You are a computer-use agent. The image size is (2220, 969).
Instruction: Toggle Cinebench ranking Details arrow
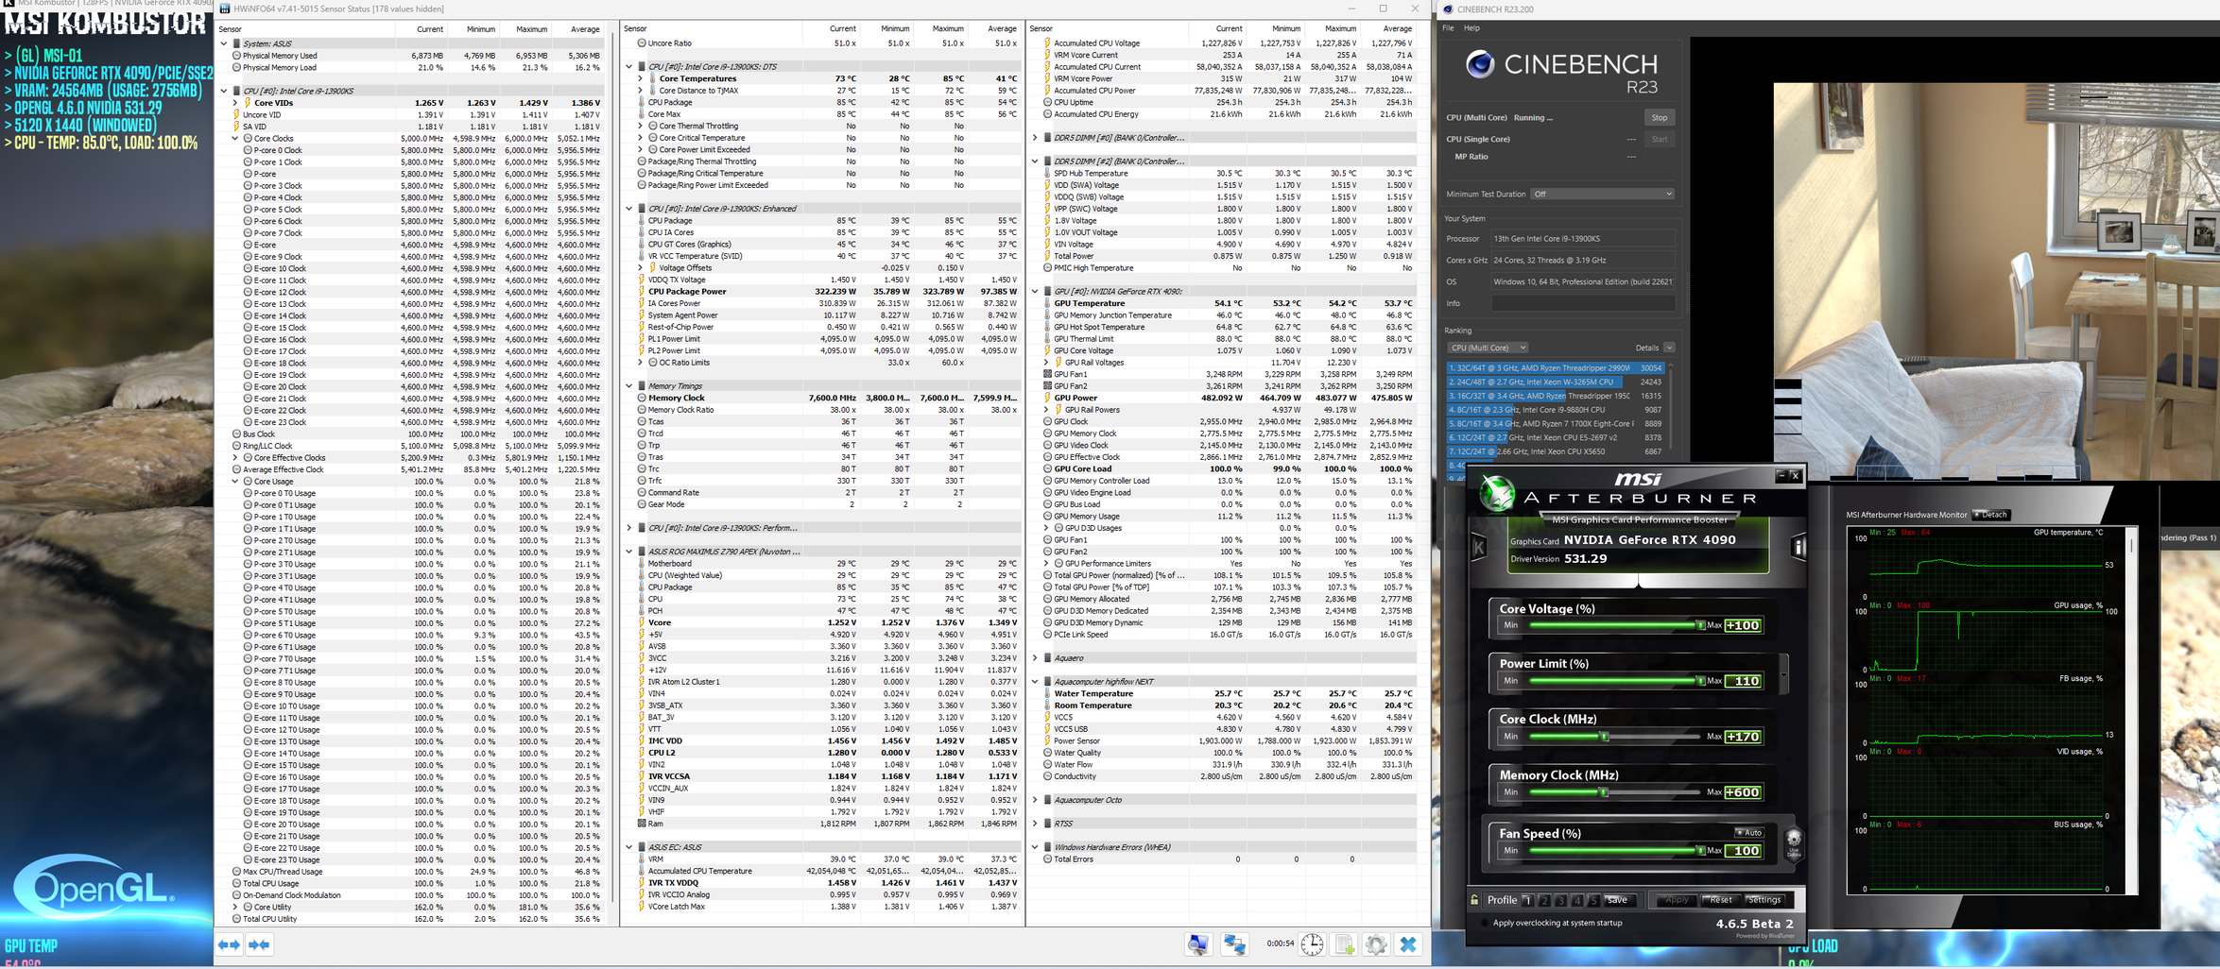pyautogui.click(x=1670, y=348)
